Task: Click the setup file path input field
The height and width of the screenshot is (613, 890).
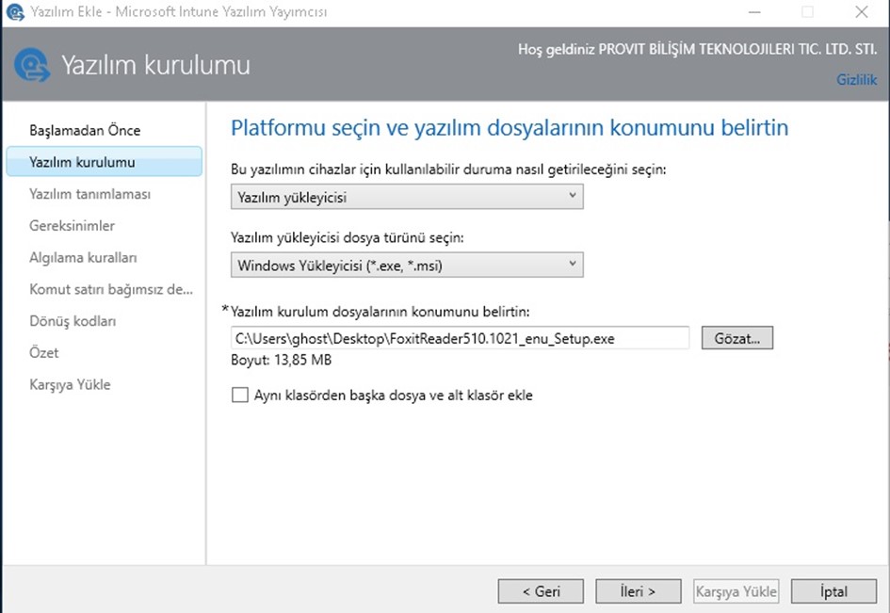Action: (x=460, y=338)
